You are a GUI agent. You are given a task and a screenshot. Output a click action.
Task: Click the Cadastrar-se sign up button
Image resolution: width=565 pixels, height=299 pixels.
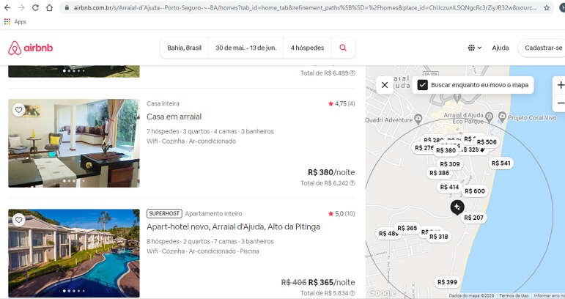point(542,48)
